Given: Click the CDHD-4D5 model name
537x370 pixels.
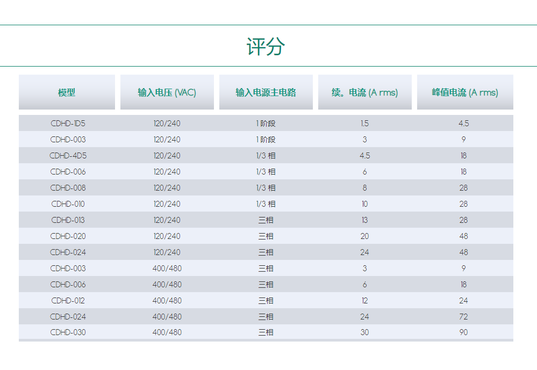Looking at the screenshot, I should 68,156.
